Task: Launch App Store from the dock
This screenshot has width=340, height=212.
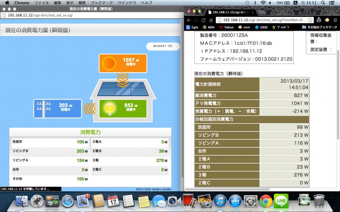Action: [235, 201]
